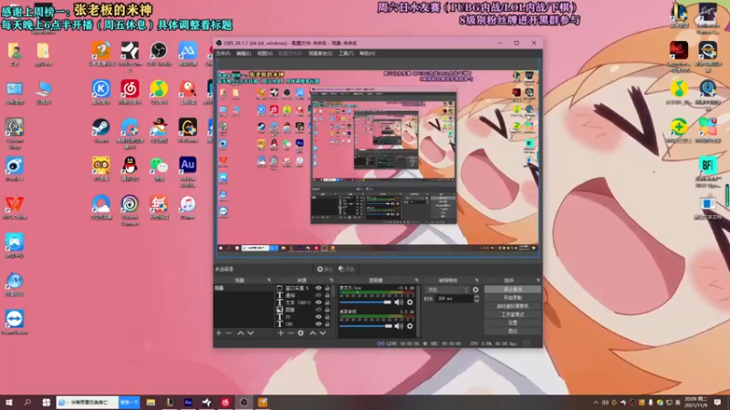The width and height of the screenshot is (730, 410).
Task: Toggle visibility of 通知 source
Action: click(318, 295)
